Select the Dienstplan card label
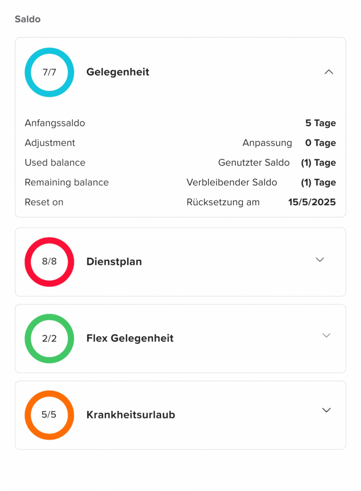The width and height of the screenshot is (361, 491). 114,262
